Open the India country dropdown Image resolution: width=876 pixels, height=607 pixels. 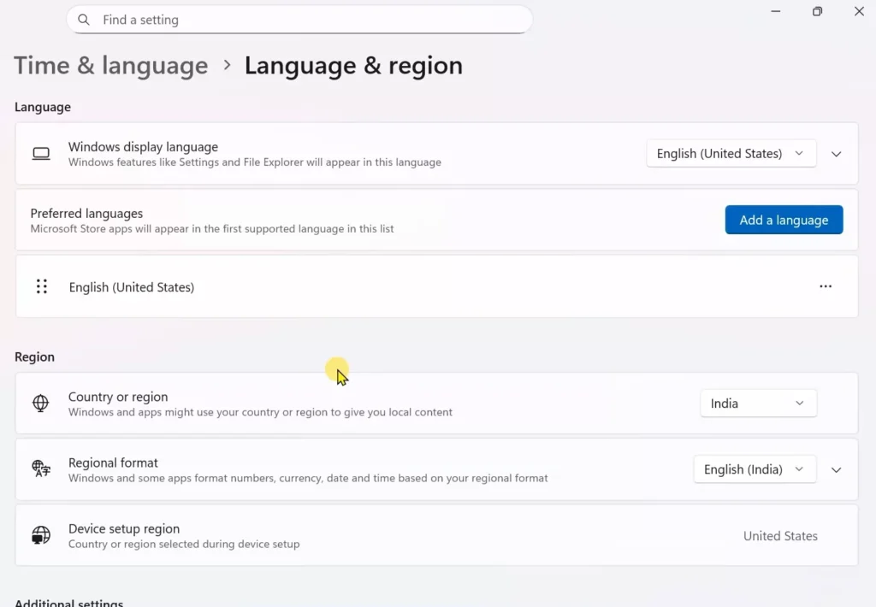[758, 403]
